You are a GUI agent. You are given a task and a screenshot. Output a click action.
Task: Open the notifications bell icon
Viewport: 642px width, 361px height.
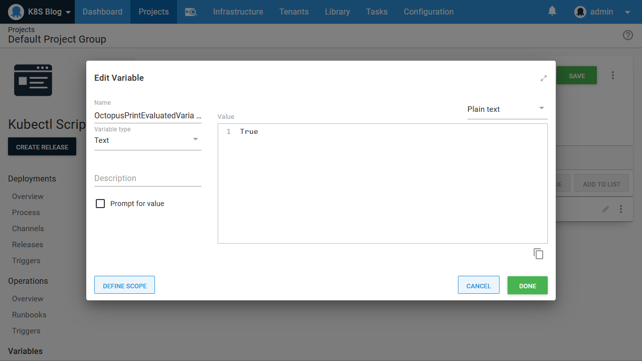click(x=552, y=11)
